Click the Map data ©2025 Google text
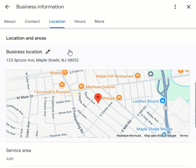Viewport: 196px width, 168px height. pos(160,136)
